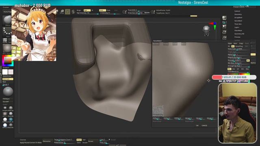
Task: Click the Zoom icon on right shelf
Action: tap(224, 32)
